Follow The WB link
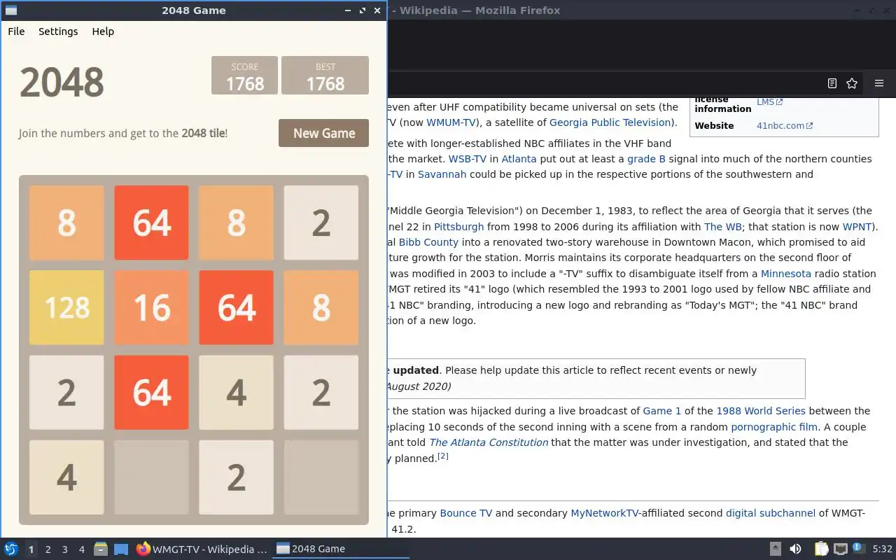This screenshot has width=896, height=560. 723,227
